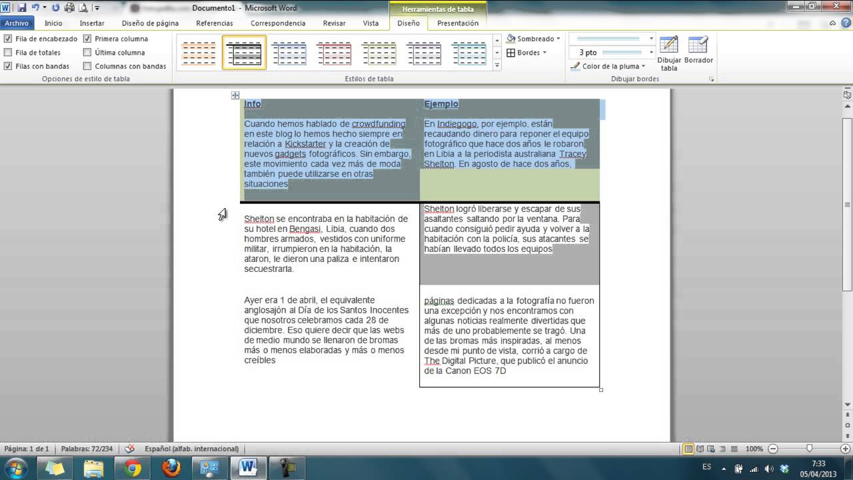Screen dimensions: 853x480
Task: Uncheck Primera columna checkbox
Action: (x=87, y=39)
